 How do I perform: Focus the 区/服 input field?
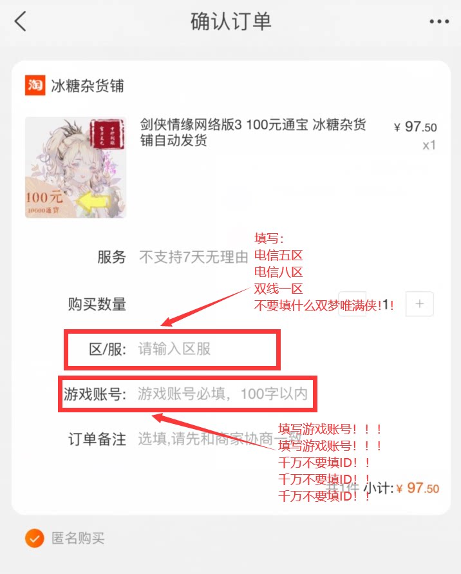click(x=207, y=349)
